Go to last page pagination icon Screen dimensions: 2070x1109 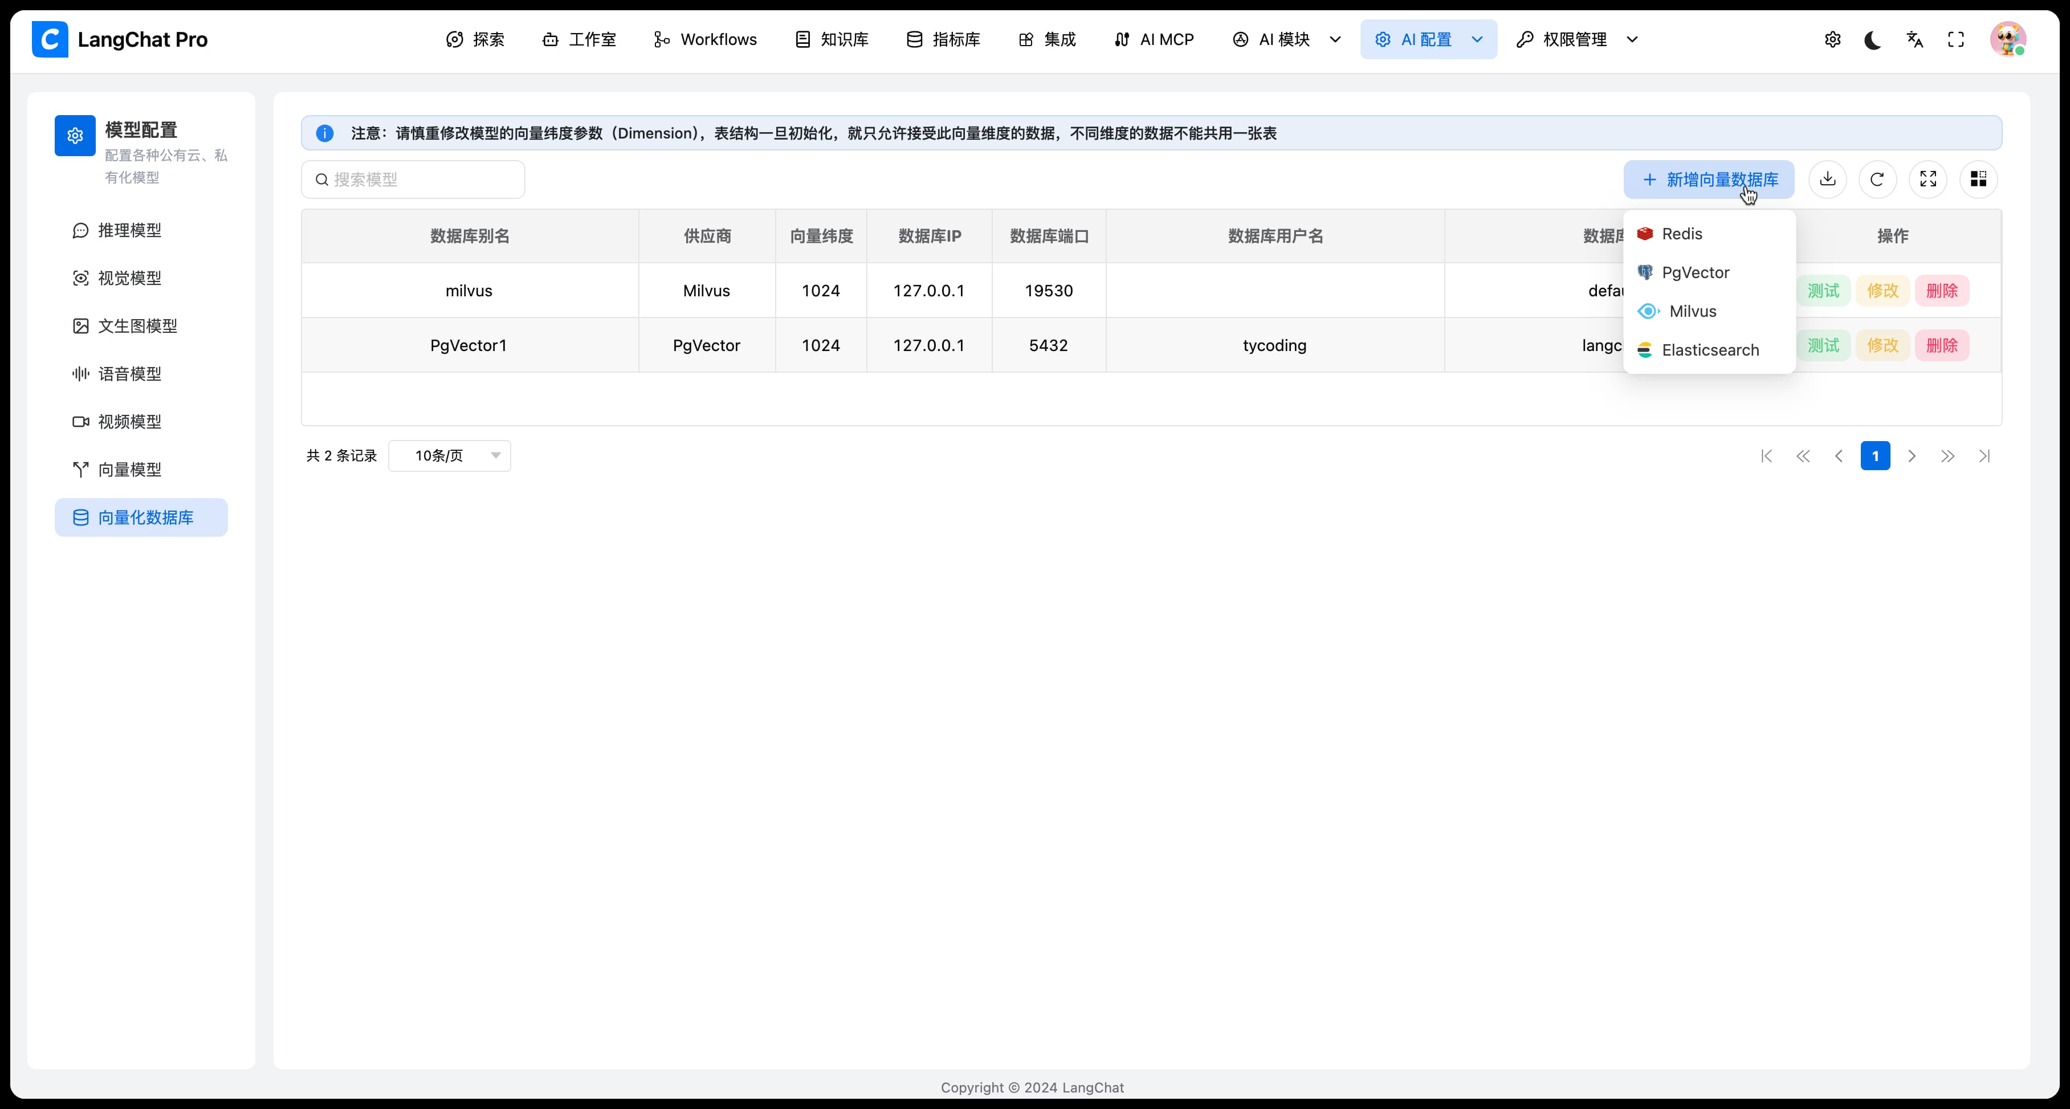click(x=1984, y=456)
